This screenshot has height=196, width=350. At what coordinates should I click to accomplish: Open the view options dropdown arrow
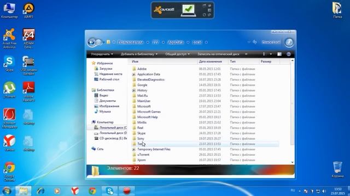pyautogui.click(x=271, y=54)
